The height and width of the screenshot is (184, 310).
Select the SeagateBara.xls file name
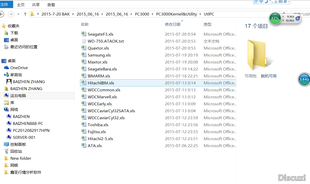[x=102, y=69]
